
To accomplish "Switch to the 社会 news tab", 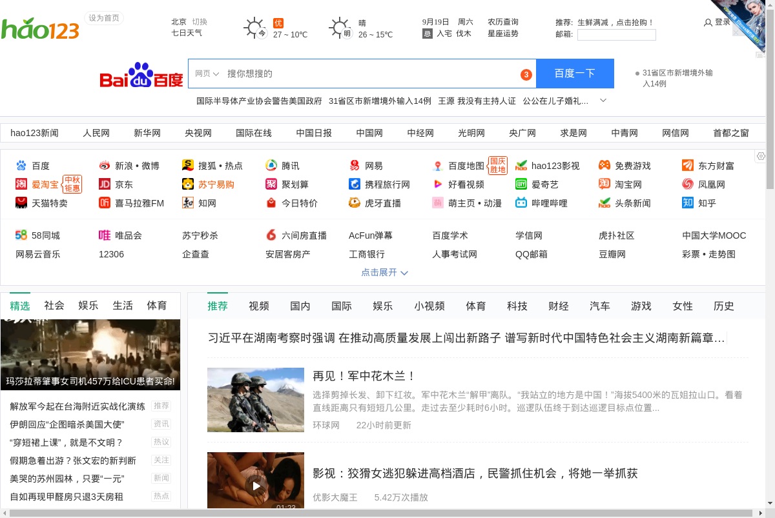I will [54, 305].
